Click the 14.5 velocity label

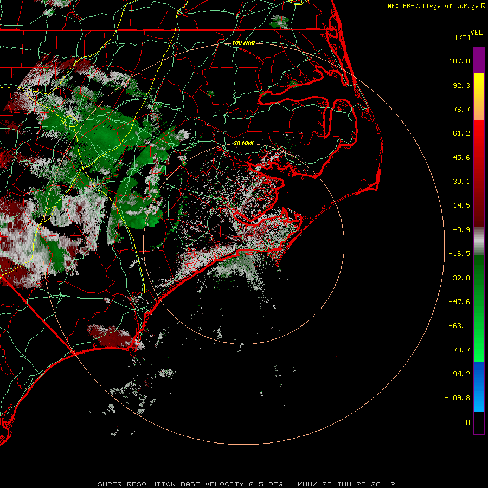(x=461, y=206)
